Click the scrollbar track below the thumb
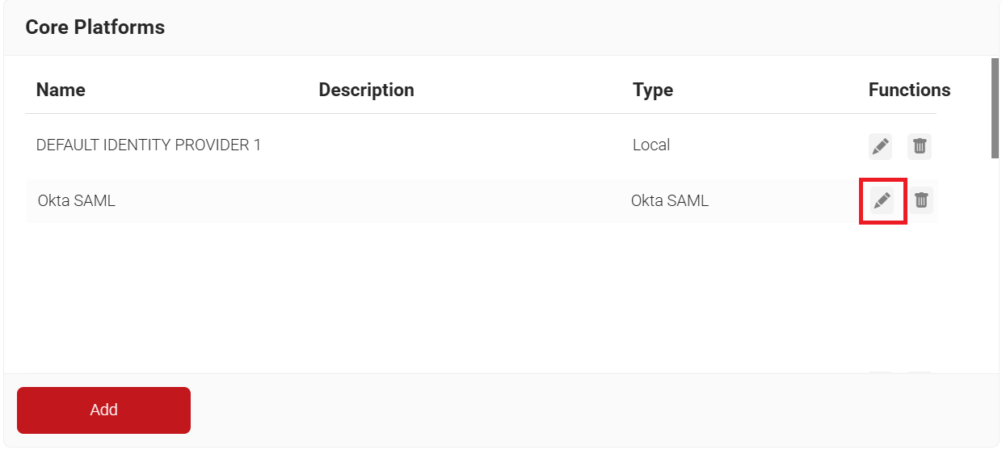1002x450 pixels. coord(995,267)
